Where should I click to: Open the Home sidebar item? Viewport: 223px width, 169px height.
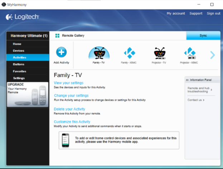(28, 44)
